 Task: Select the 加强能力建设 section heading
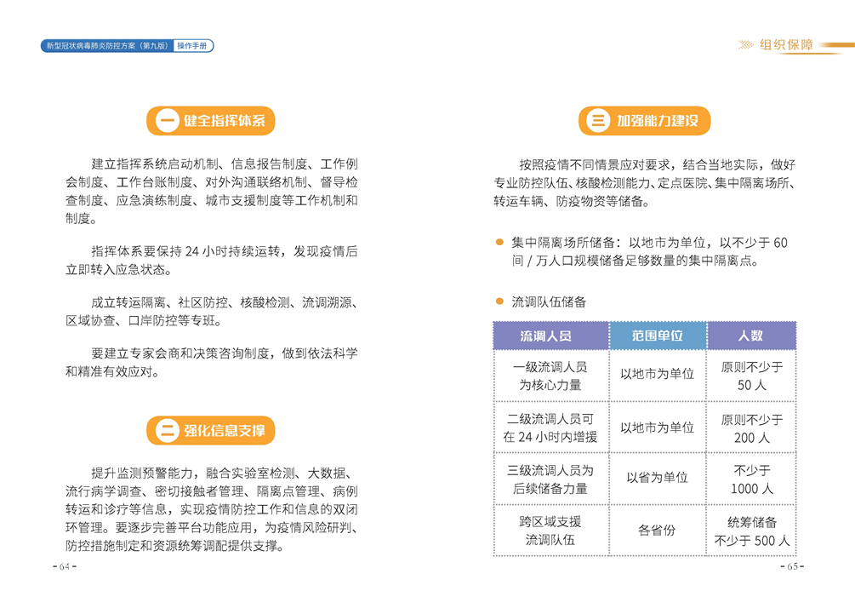click(657, 121)
